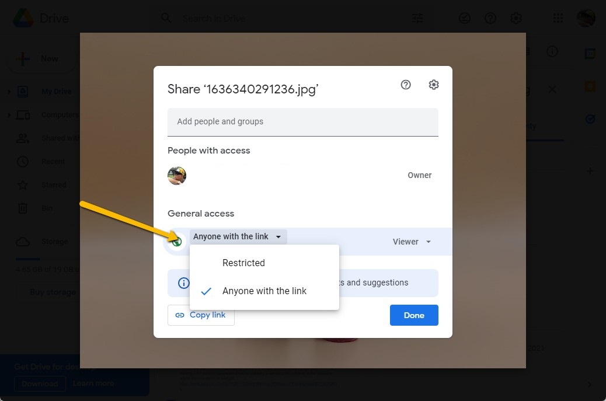Click get add-ons plus icon
606x401 pixels.
[x=590, y=171]
